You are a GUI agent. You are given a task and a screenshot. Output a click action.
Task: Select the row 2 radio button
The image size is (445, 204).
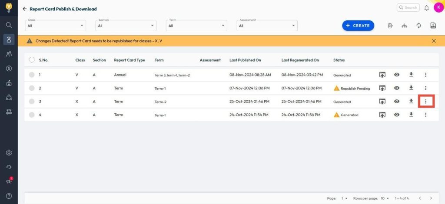tap(32, 88)
